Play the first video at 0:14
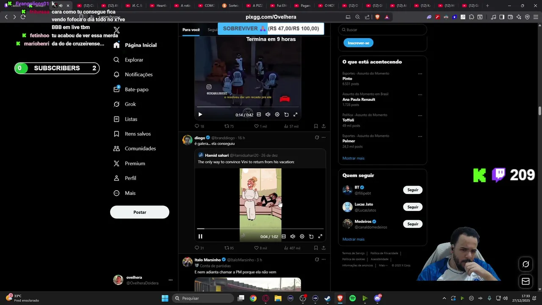 tap(200, 114)
